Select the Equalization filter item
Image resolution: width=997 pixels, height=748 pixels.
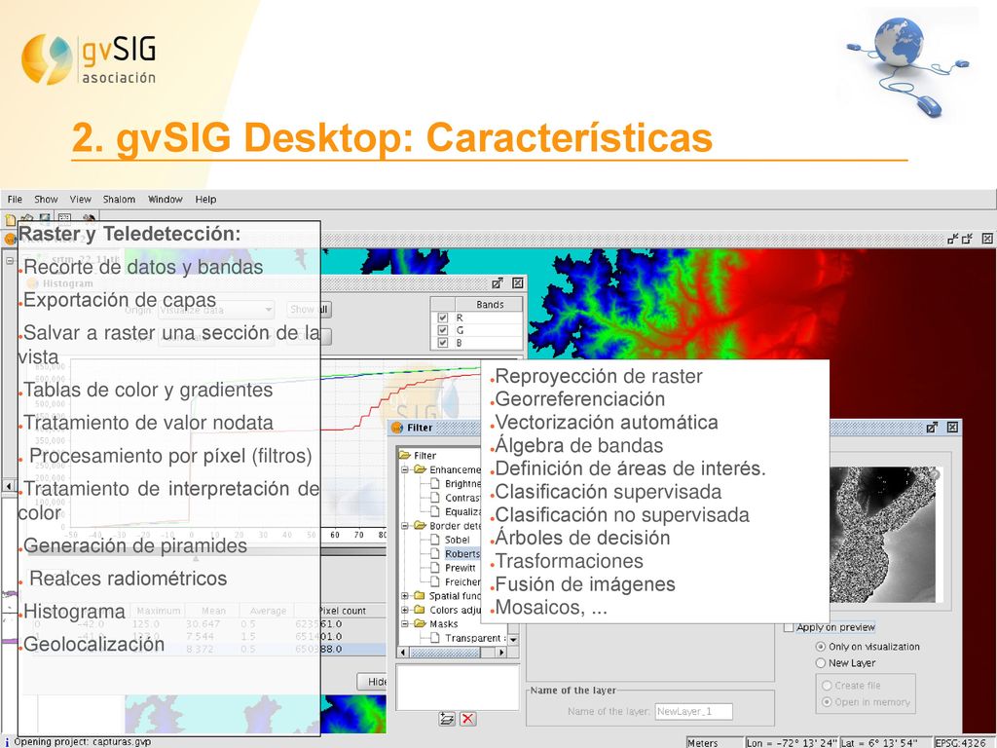(x=462, y=511)
